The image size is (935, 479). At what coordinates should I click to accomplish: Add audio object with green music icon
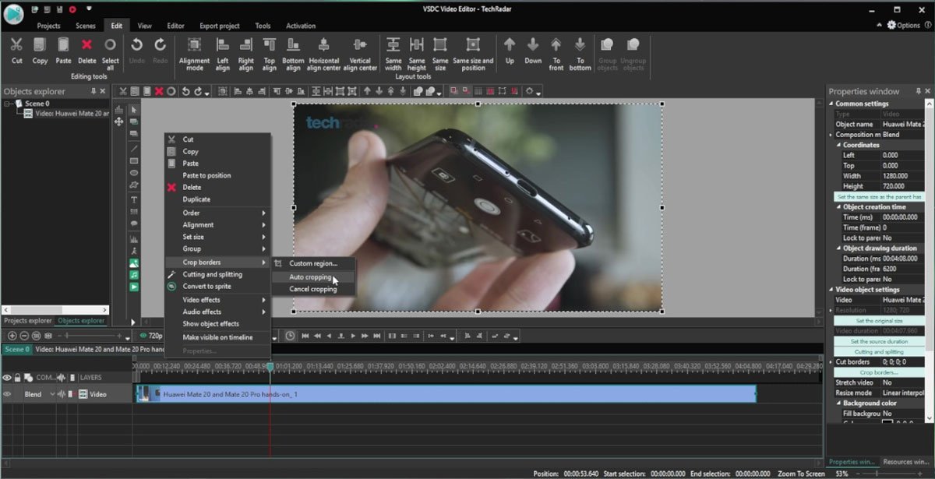[134, 275]
